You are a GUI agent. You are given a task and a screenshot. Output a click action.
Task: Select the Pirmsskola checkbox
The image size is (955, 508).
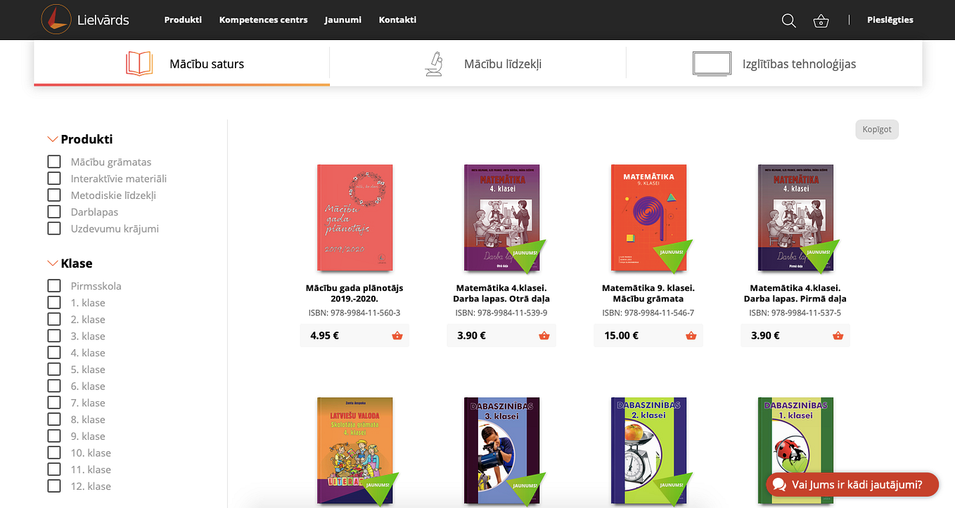click(54, 286)
